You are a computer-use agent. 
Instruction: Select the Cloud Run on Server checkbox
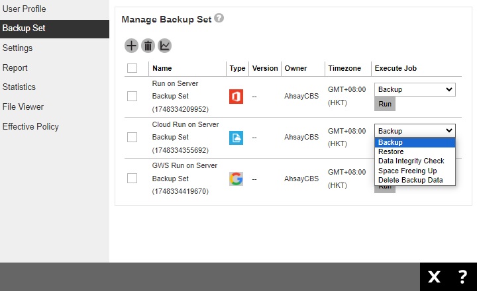point(132,138)
